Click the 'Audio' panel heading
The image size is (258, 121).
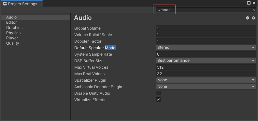[x=83, y=18]
